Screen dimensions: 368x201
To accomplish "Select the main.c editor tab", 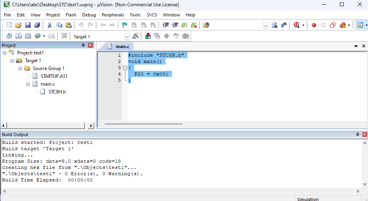I will click(x=123, y=47).
